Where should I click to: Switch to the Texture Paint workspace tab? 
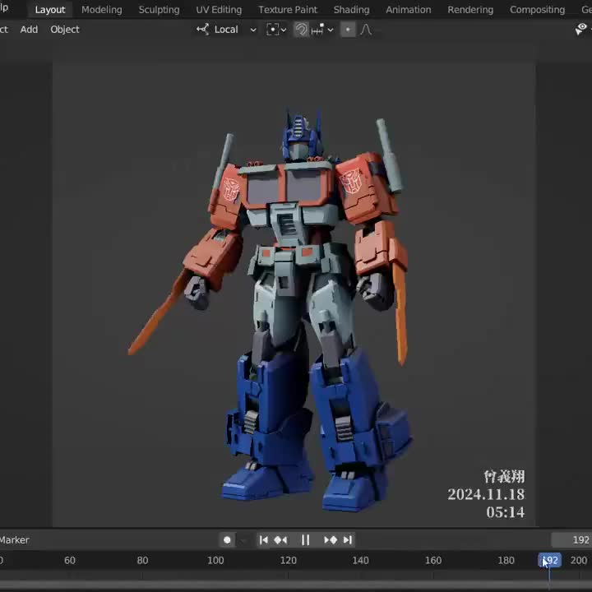pyautogui.click(x=288, y=10)
